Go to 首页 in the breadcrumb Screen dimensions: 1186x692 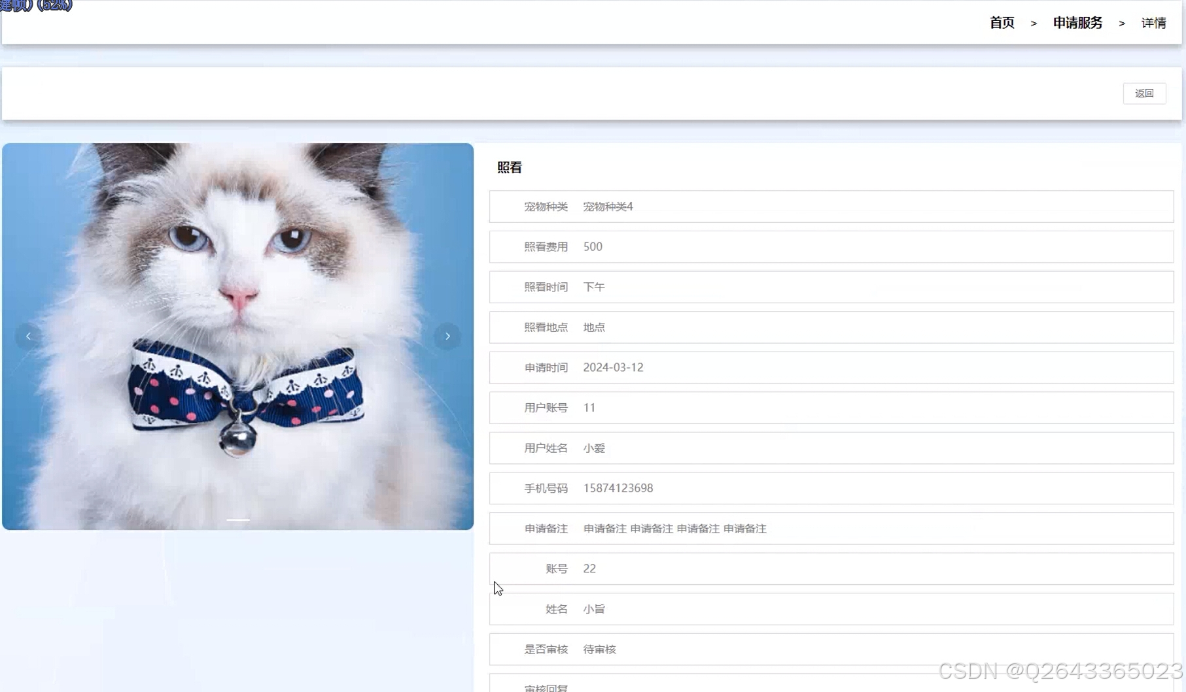point(1002,23)
